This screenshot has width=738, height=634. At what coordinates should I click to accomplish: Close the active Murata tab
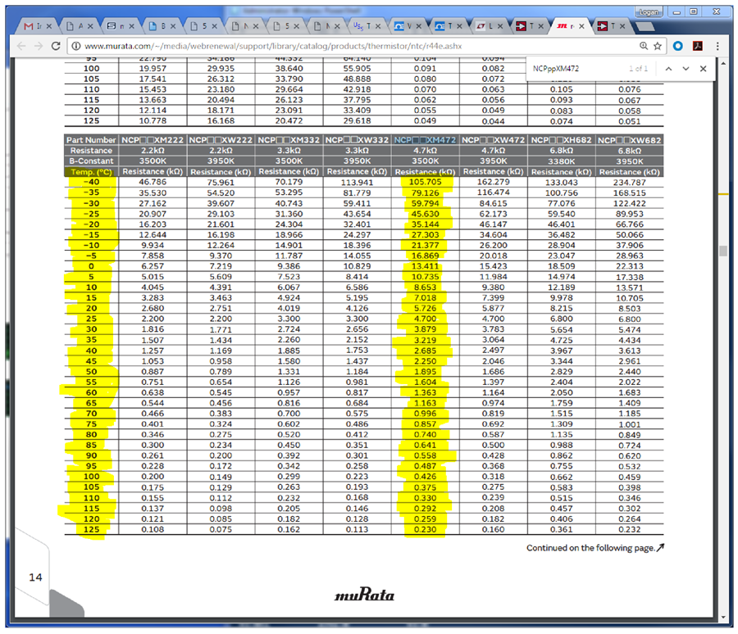[x=581, y=26]
